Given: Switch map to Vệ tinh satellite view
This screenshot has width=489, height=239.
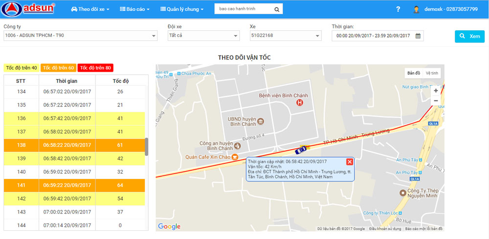Looking at the screenshot, I should click(x=432, y=73).
